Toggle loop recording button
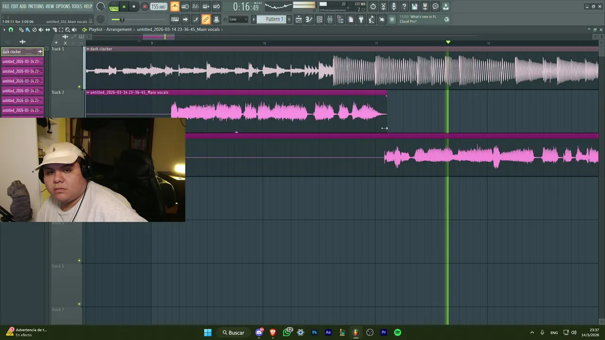 pos(216,7)
